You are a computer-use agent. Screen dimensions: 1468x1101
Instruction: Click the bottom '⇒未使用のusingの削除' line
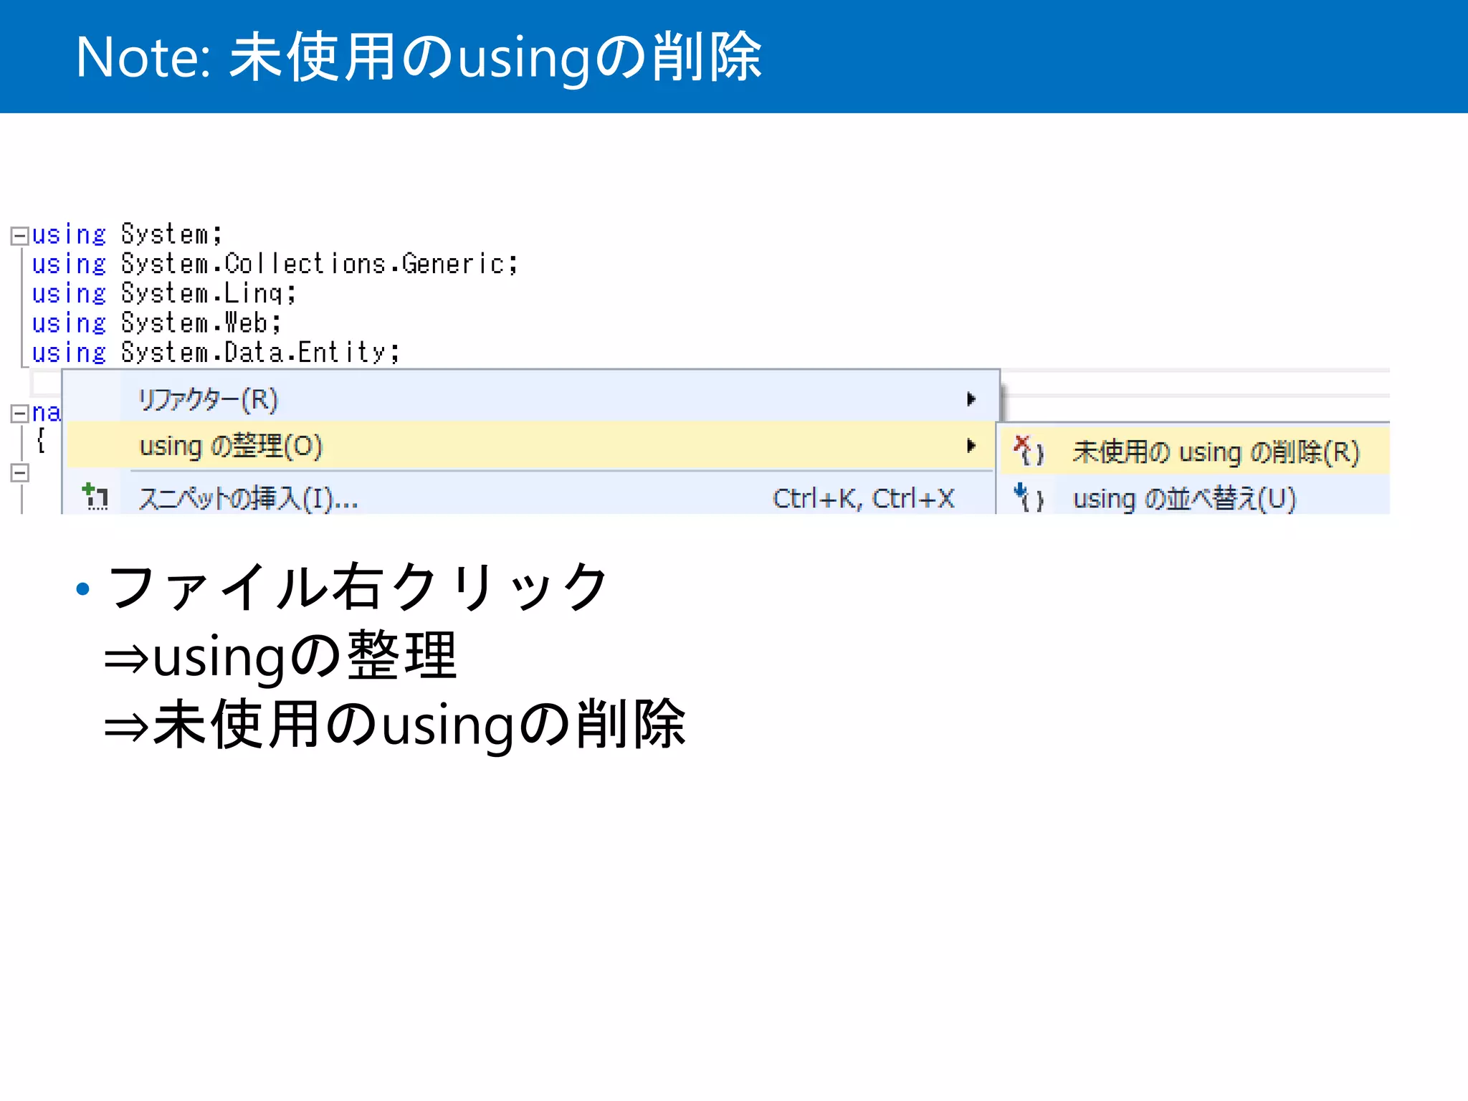tap(395, 725)
